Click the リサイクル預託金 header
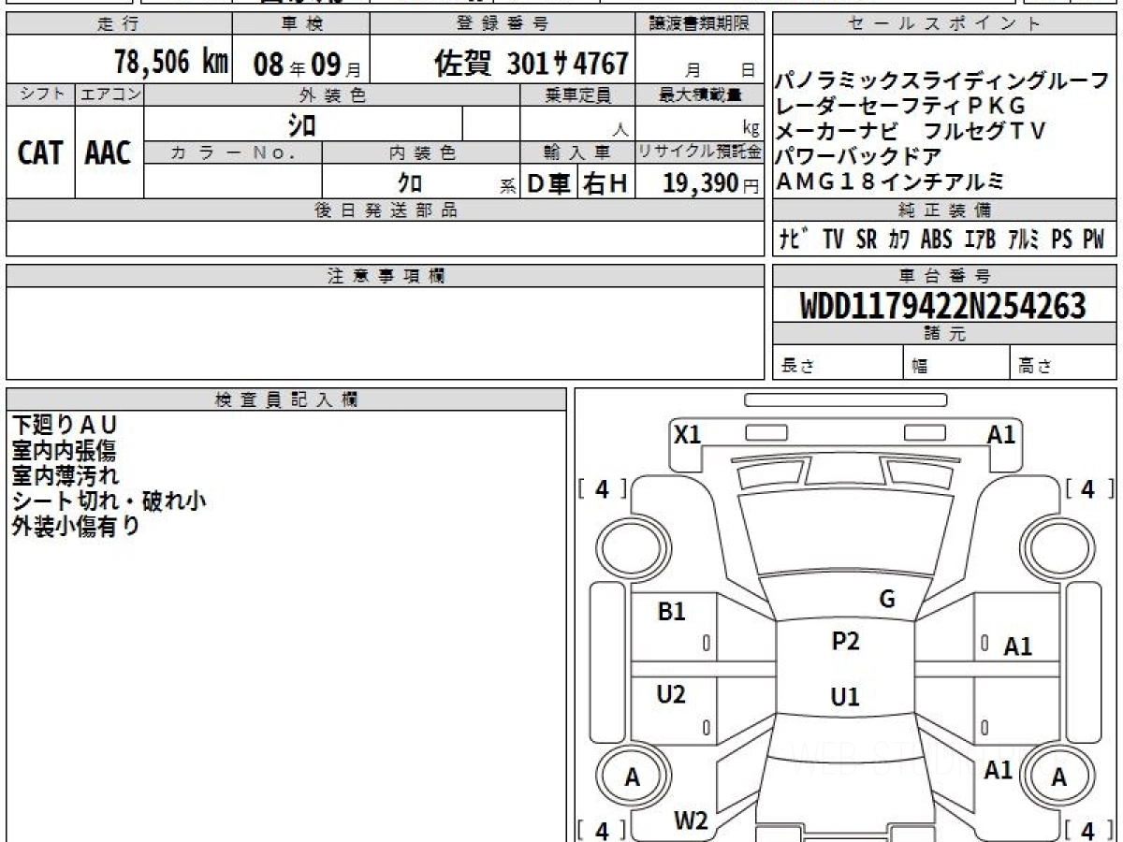The image size is (1123, 842). [x=700, y=152]
